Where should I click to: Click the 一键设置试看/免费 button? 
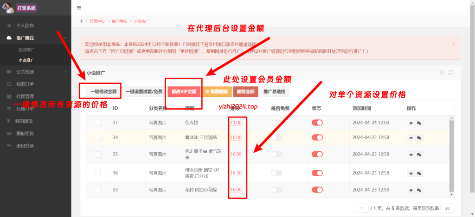tap(144, 92)
